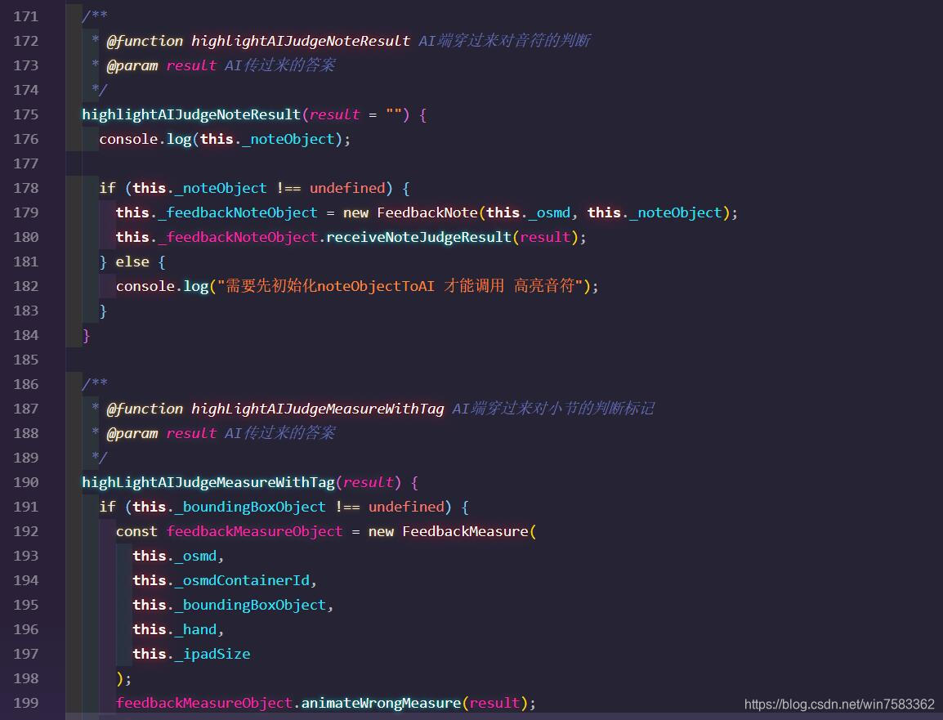
Task: Click method name highlightAIJudgeNoteResult on line 175
Action: 191,114
